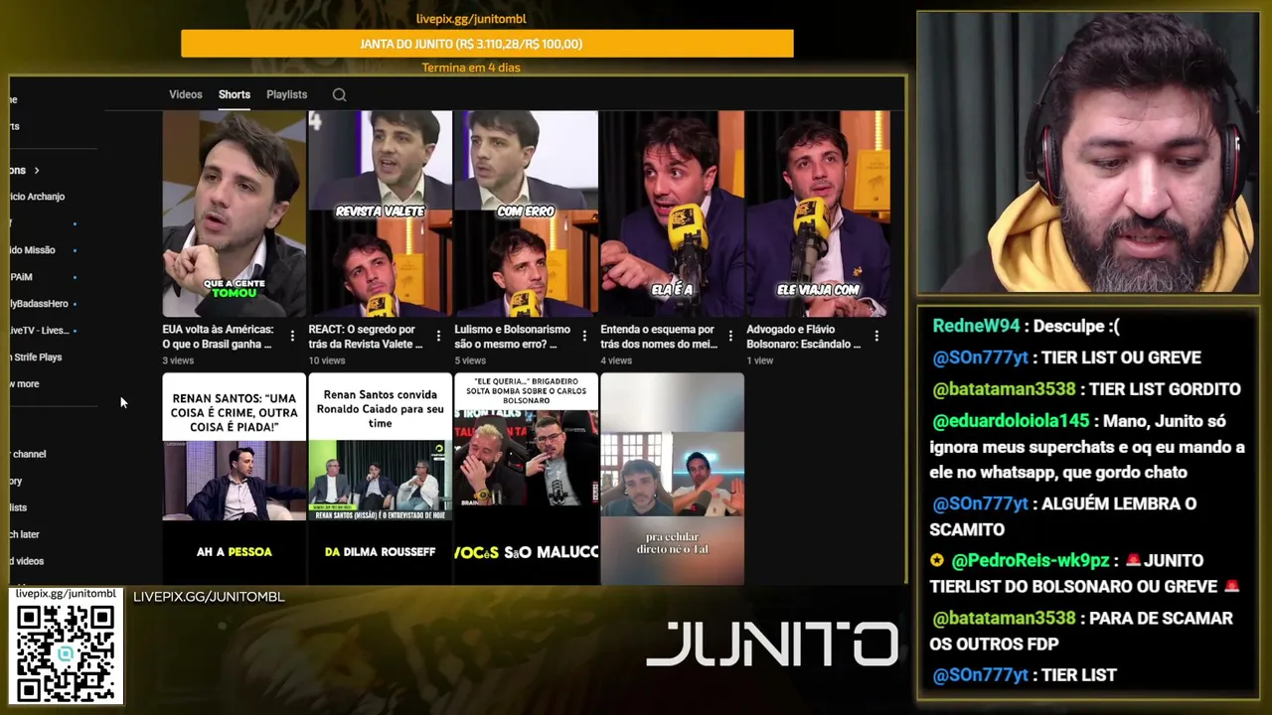Switch to the Videos tab
This screenshot has width=1272, height=715.
[x=186, y=94]
